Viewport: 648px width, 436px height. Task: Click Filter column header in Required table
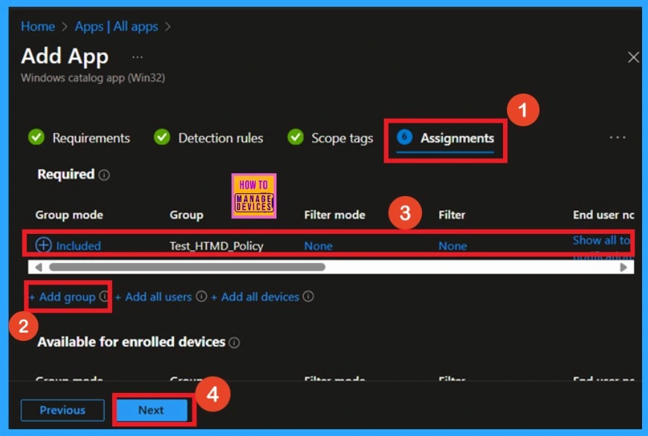[x=452, y=215]
